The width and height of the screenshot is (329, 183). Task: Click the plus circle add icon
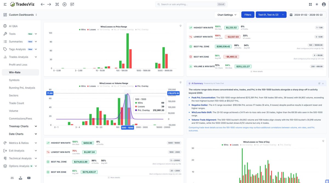pos(64,4)
